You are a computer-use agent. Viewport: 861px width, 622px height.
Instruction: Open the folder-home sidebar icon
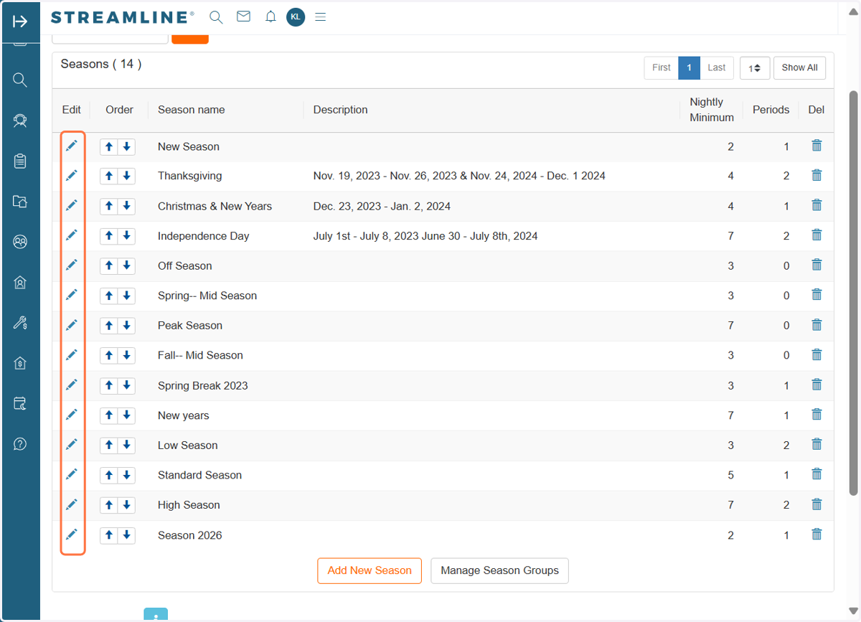tap(20, 202)
